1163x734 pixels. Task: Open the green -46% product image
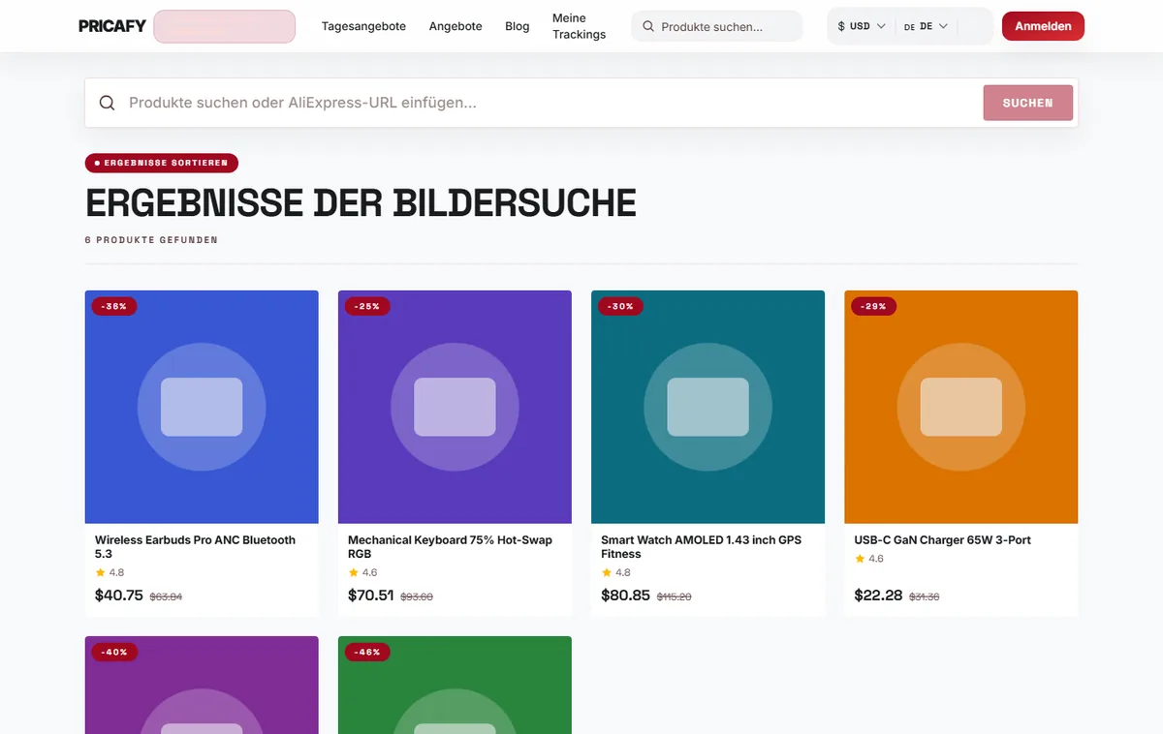455,685
